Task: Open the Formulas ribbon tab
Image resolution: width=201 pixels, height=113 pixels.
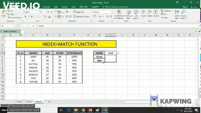Action: [46, 7]
